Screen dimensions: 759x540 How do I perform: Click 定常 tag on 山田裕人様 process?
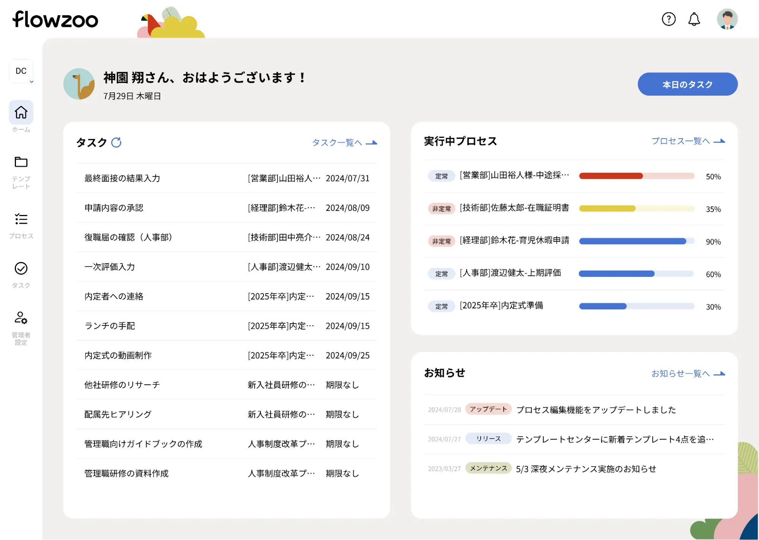(x=441, y=176)
